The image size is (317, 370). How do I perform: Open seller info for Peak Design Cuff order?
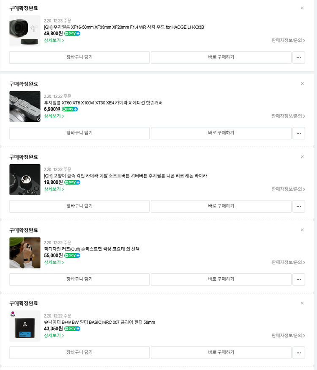click(288, 262)
